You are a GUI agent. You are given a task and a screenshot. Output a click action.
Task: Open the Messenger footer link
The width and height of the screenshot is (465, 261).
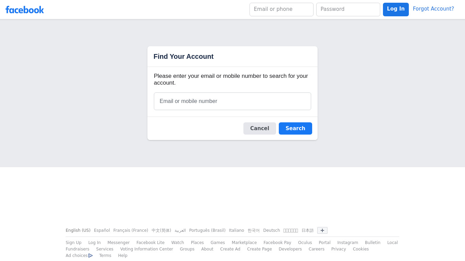click(118, 243)
